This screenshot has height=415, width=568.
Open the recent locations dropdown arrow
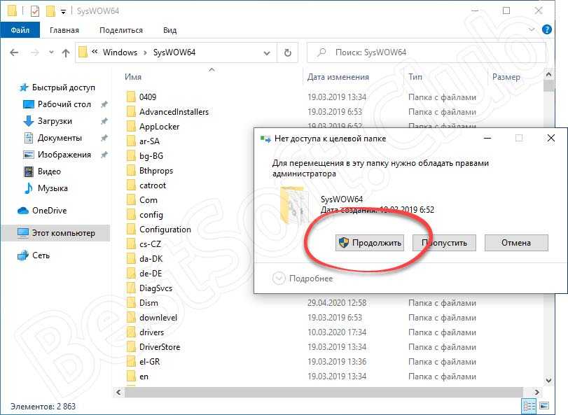[x=51, y=52]
